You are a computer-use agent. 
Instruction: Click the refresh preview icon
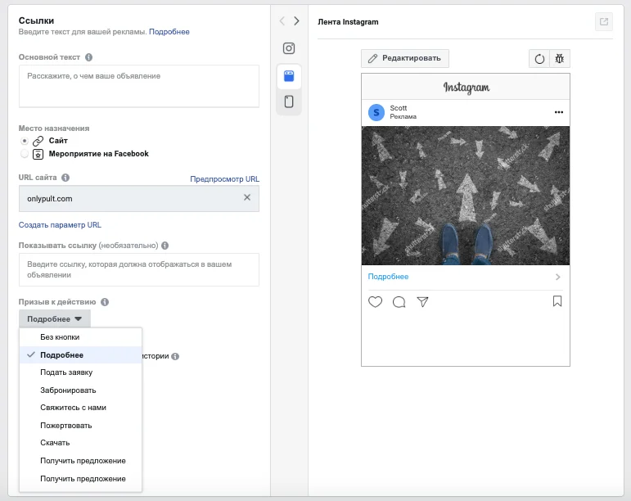[539, 58]
